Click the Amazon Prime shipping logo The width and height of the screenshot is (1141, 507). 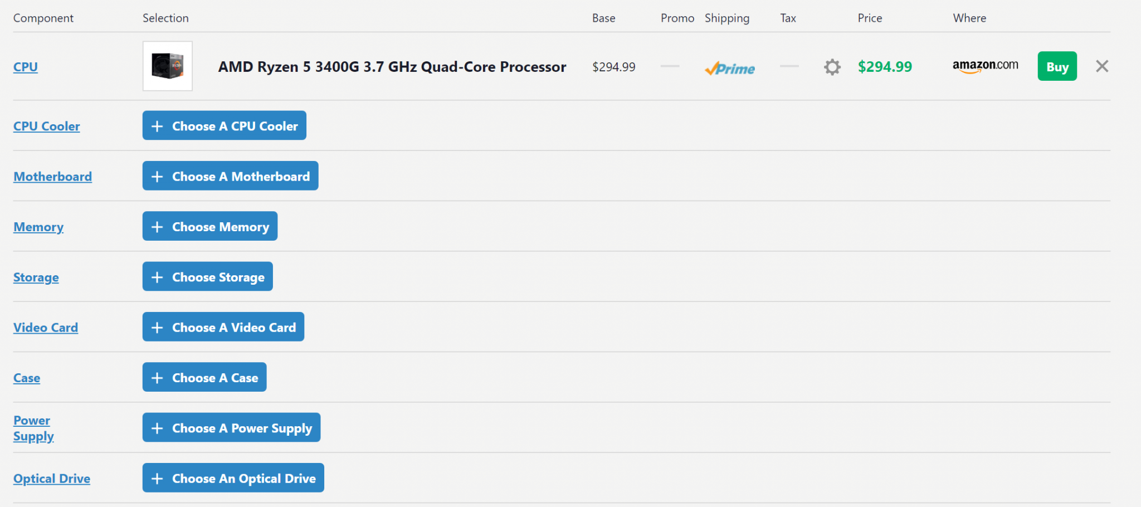[x=730, y=68]
